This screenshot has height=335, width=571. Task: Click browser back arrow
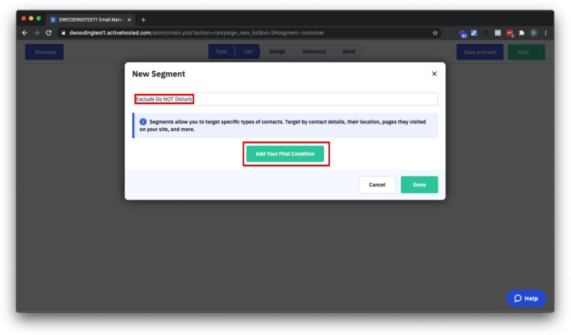(x=25, y=33)
